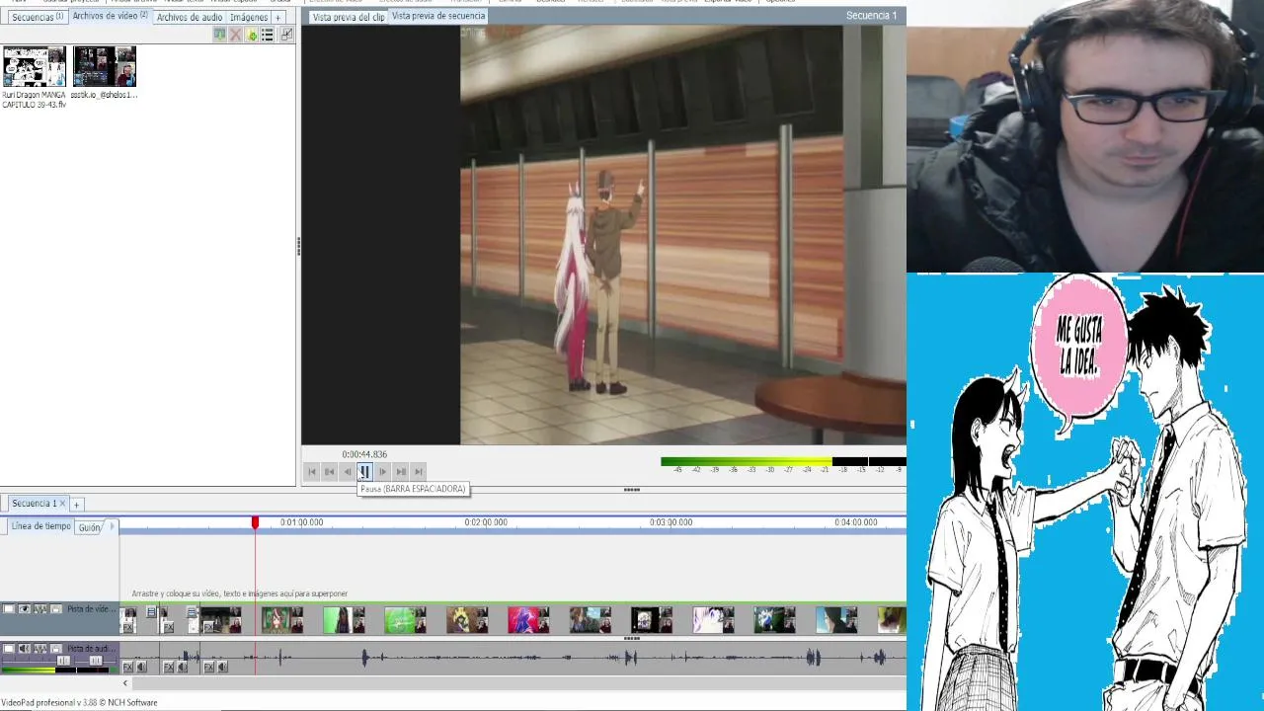Delete selected file with the red X icon

point(235,35)
